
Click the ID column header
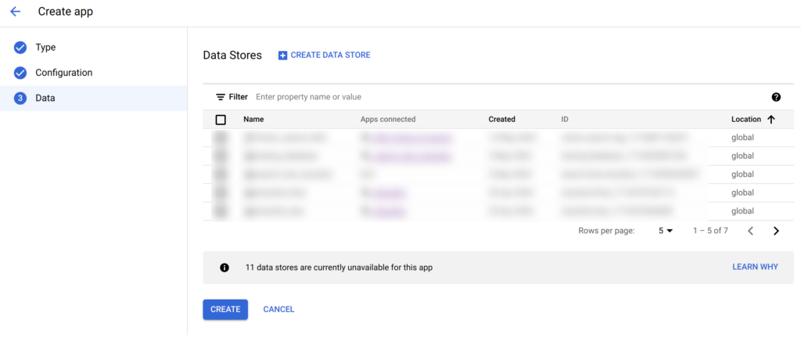(x=565, y=120)
